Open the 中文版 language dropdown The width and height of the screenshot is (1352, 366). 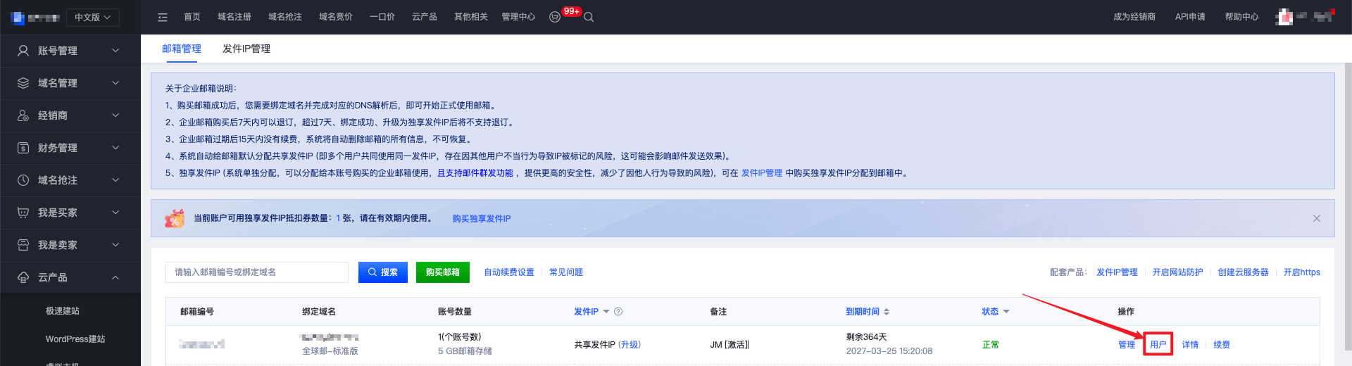tap(93, 17)
